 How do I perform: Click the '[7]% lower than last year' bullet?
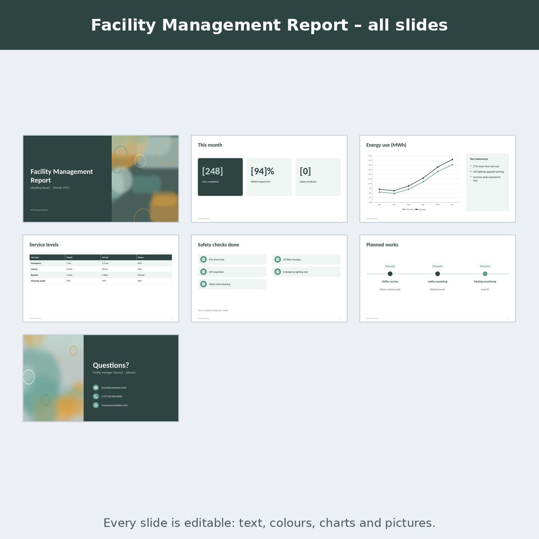click(x=486, y=166)
